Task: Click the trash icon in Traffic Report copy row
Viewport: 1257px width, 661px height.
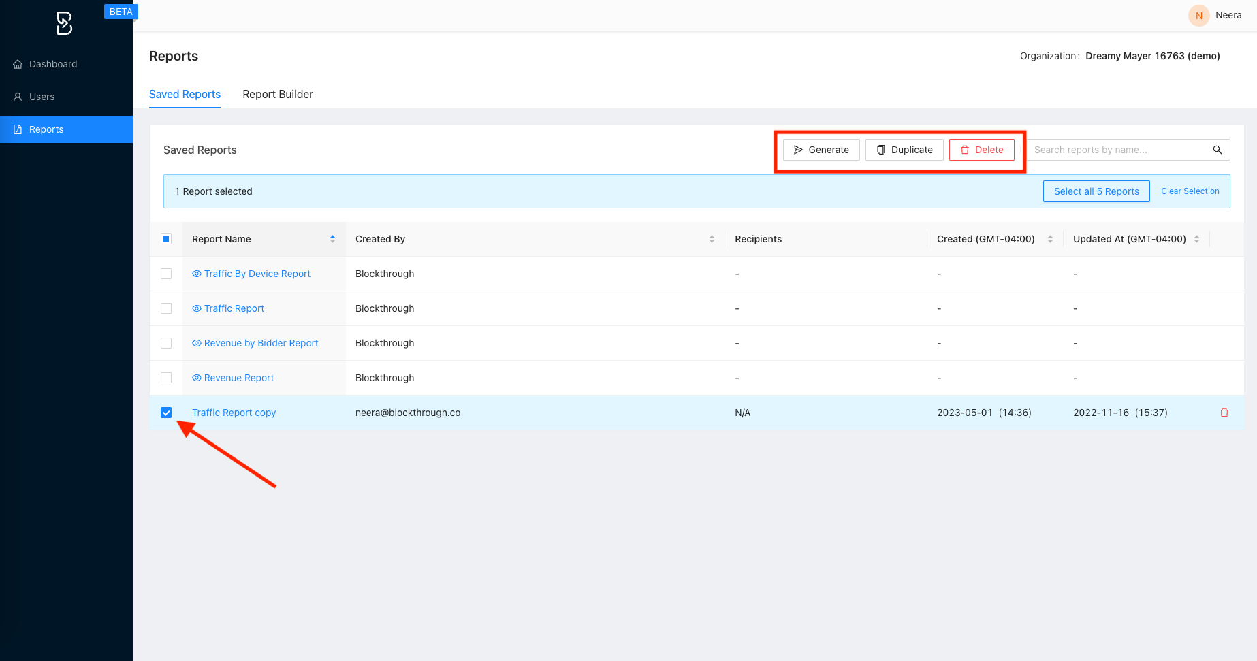Action: [1224, 413]
